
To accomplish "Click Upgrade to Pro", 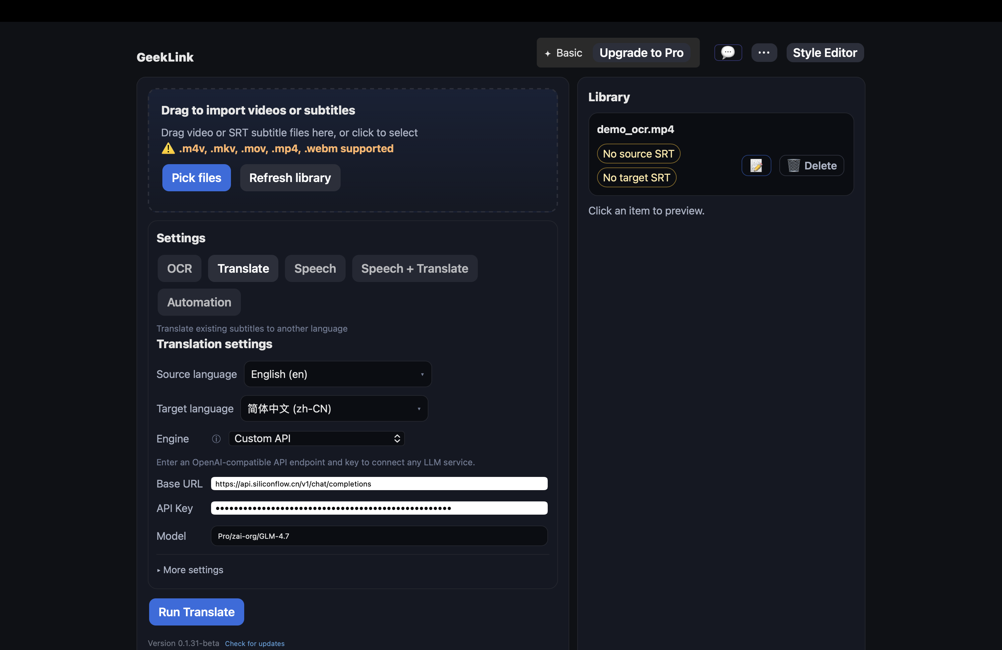I will (641, 53).
